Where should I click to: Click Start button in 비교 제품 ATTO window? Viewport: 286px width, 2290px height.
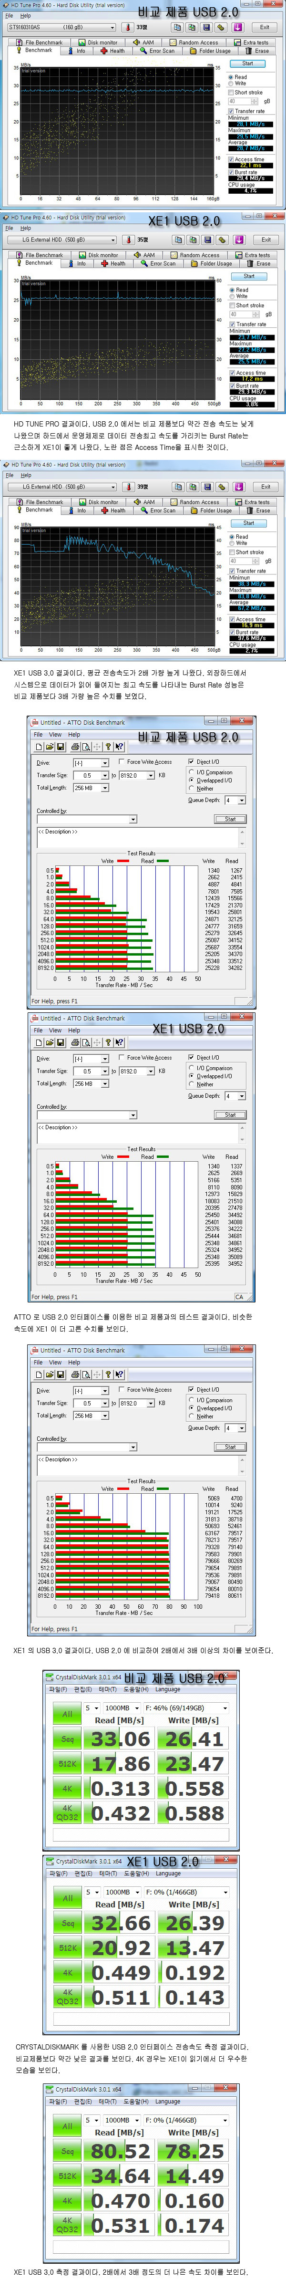[x=230, y=819]
